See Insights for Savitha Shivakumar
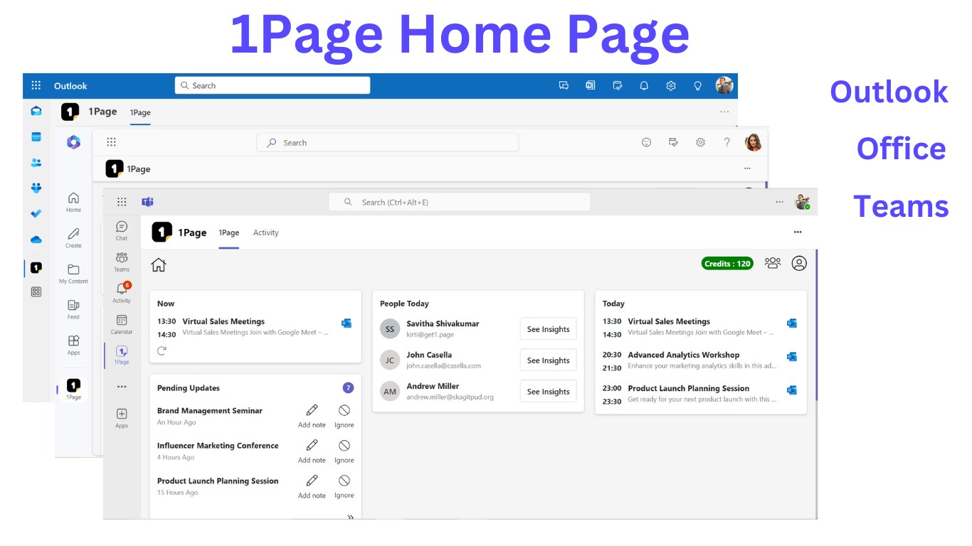The height and width of the screenshot is (546, 972). (548, 329)
